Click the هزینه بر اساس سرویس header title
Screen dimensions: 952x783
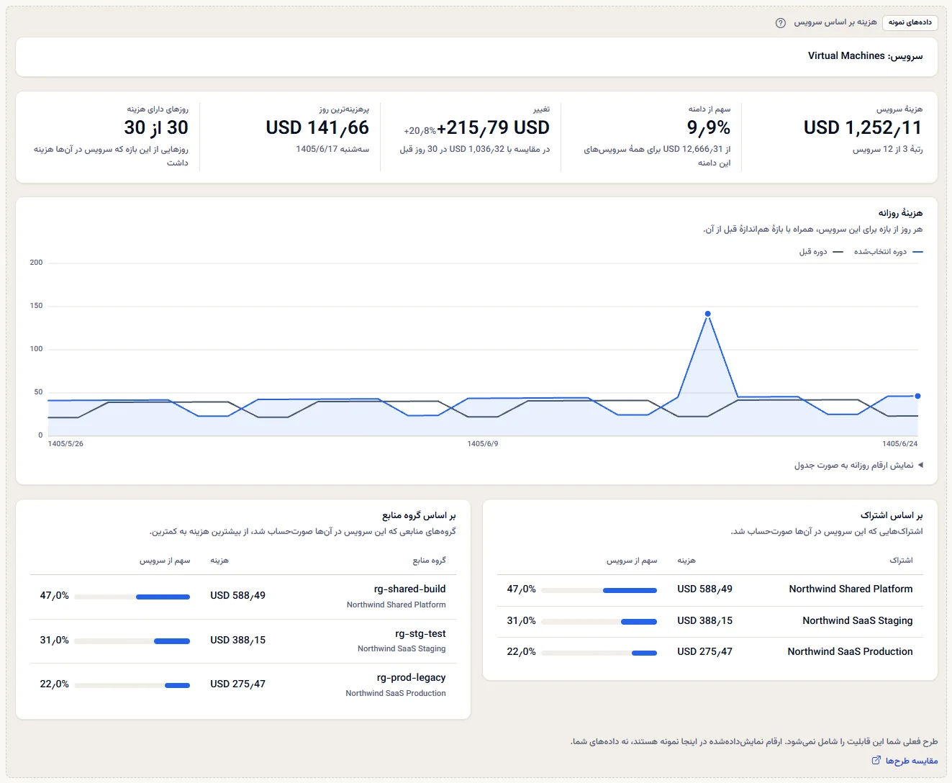835,22
